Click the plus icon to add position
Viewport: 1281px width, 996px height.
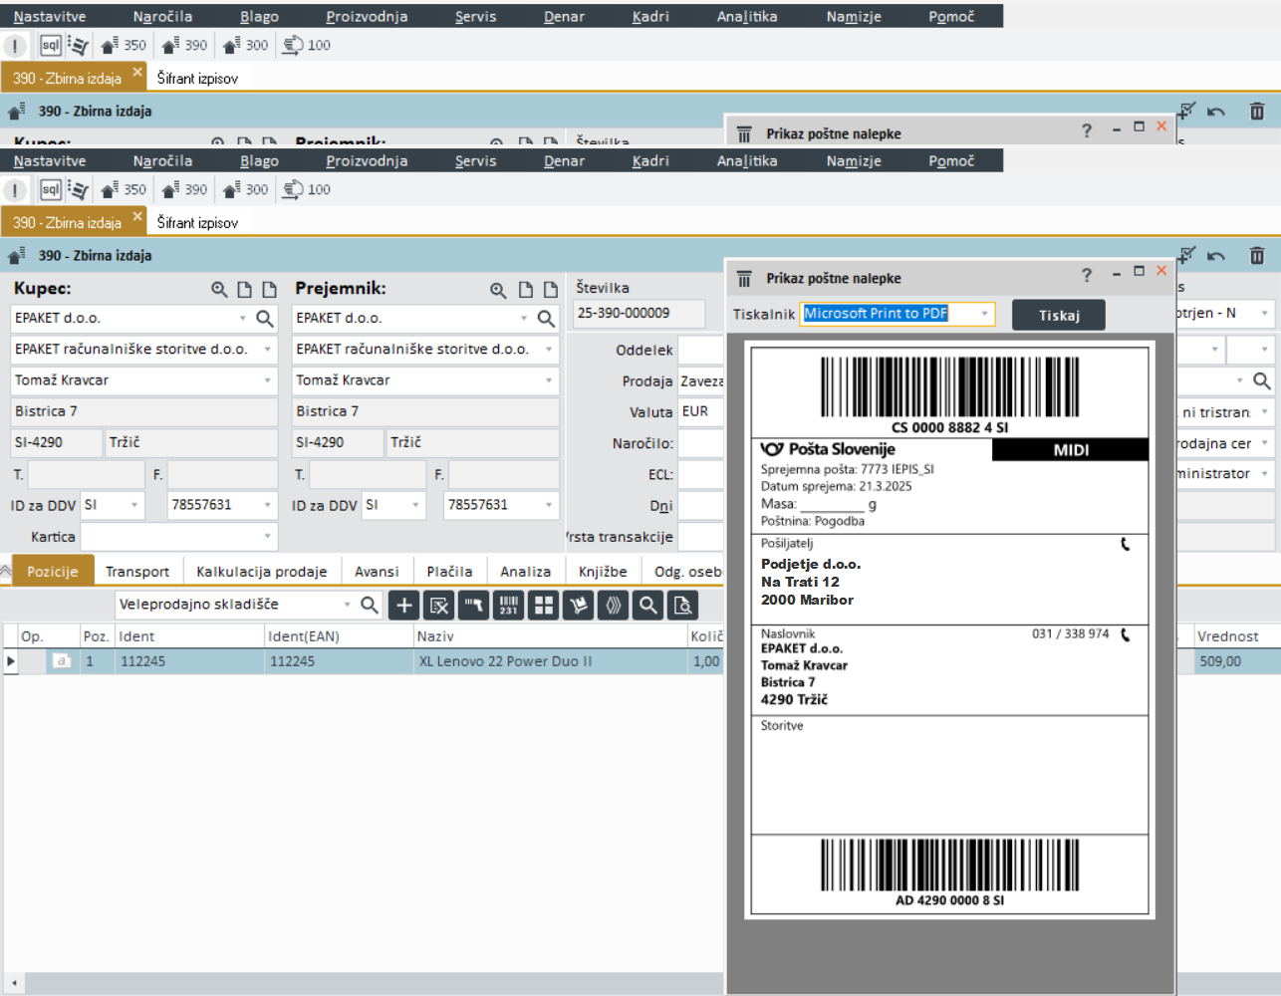[403, 605]
